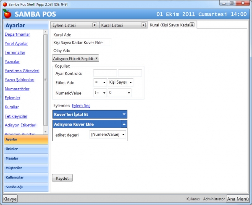Click the first Ayar Kontrolü input field
This screenshot has height=205, width=252.
tap(105, 73)
